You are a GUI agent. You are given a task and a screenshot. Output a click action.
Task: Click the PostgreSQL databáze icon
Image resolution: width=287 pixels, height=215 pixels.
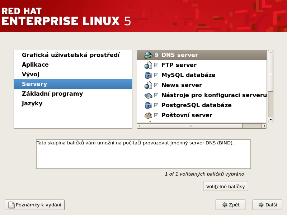point(148,105)
